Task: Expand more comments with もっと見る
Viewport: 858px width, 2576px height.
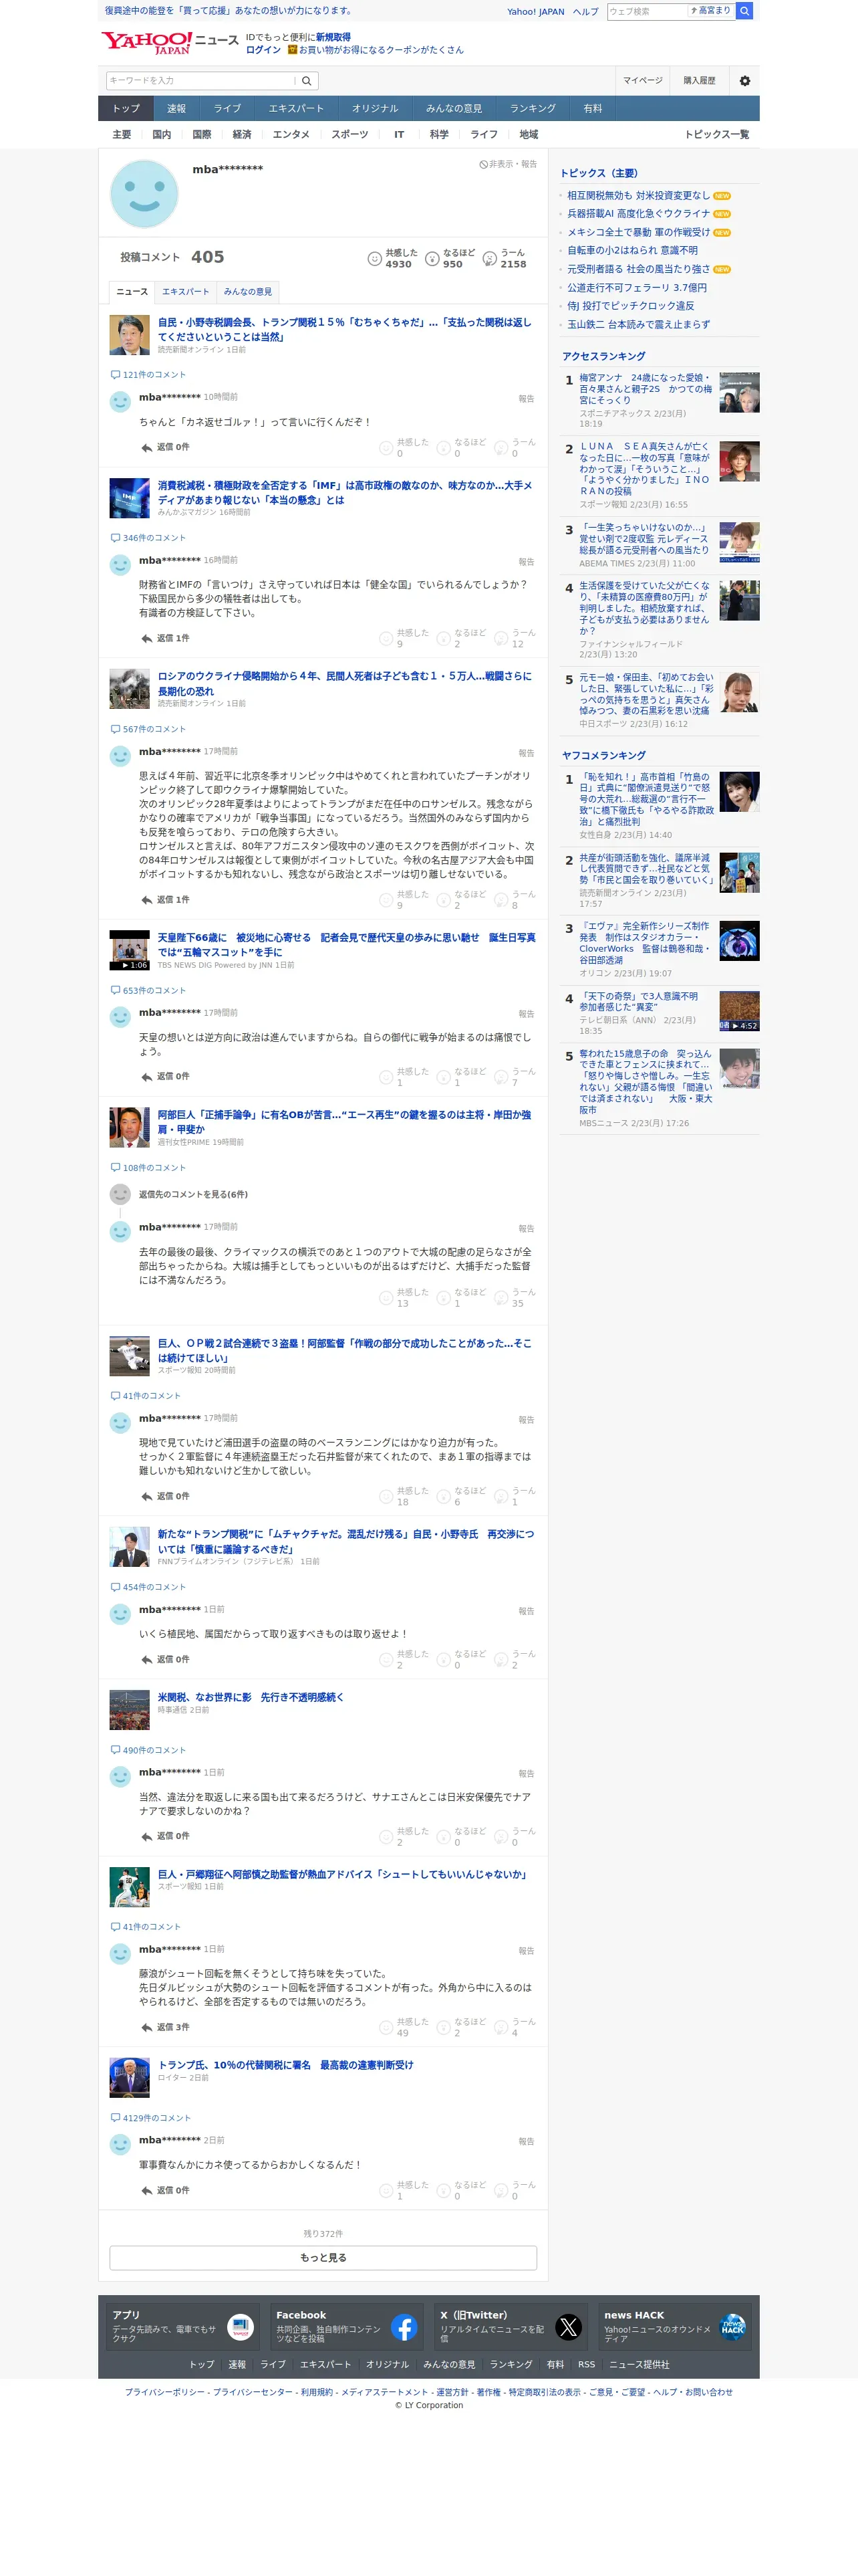Action: [x=323, y=2258]
